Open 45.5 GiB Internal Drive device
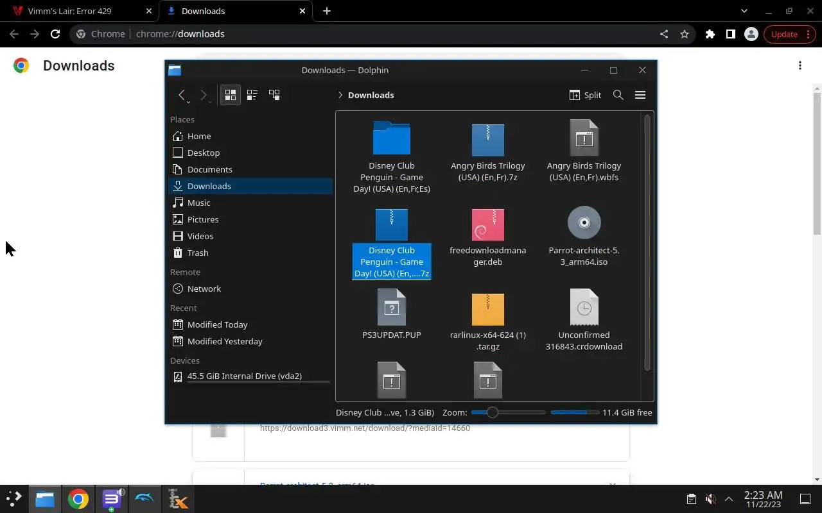 (x=250, y=376)
